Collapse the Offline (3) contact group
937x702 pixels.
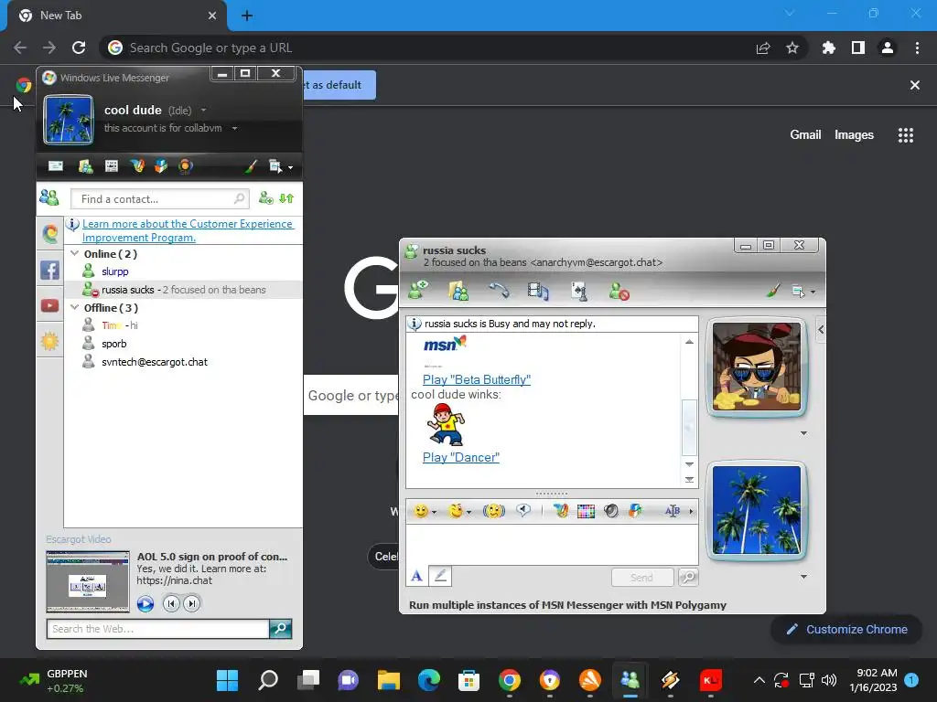(75, 307)
